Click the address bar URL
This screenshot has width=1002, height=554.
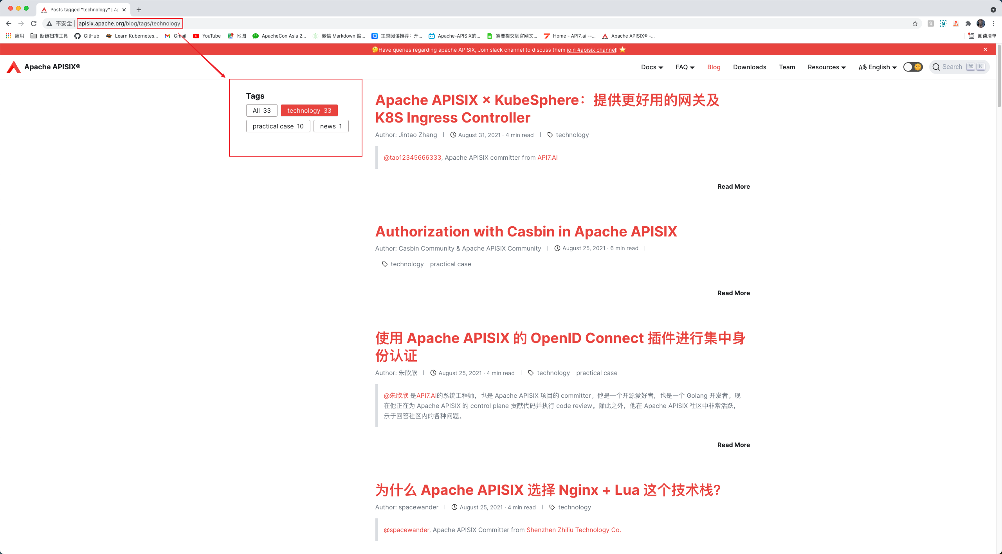click(130, 23)
